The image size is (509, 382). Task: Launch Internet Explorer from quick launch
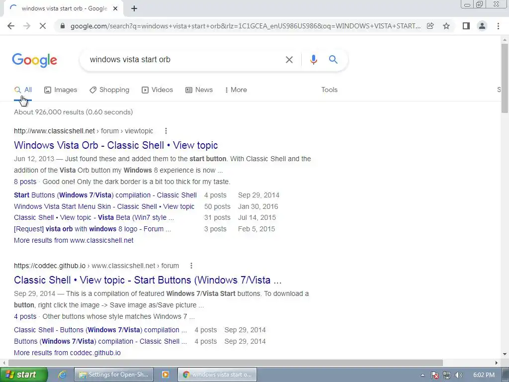(x=62, y=375)
